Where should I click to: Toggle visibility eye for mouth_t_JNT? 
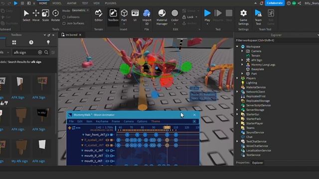pyautogui.click(x=108, y=161)
